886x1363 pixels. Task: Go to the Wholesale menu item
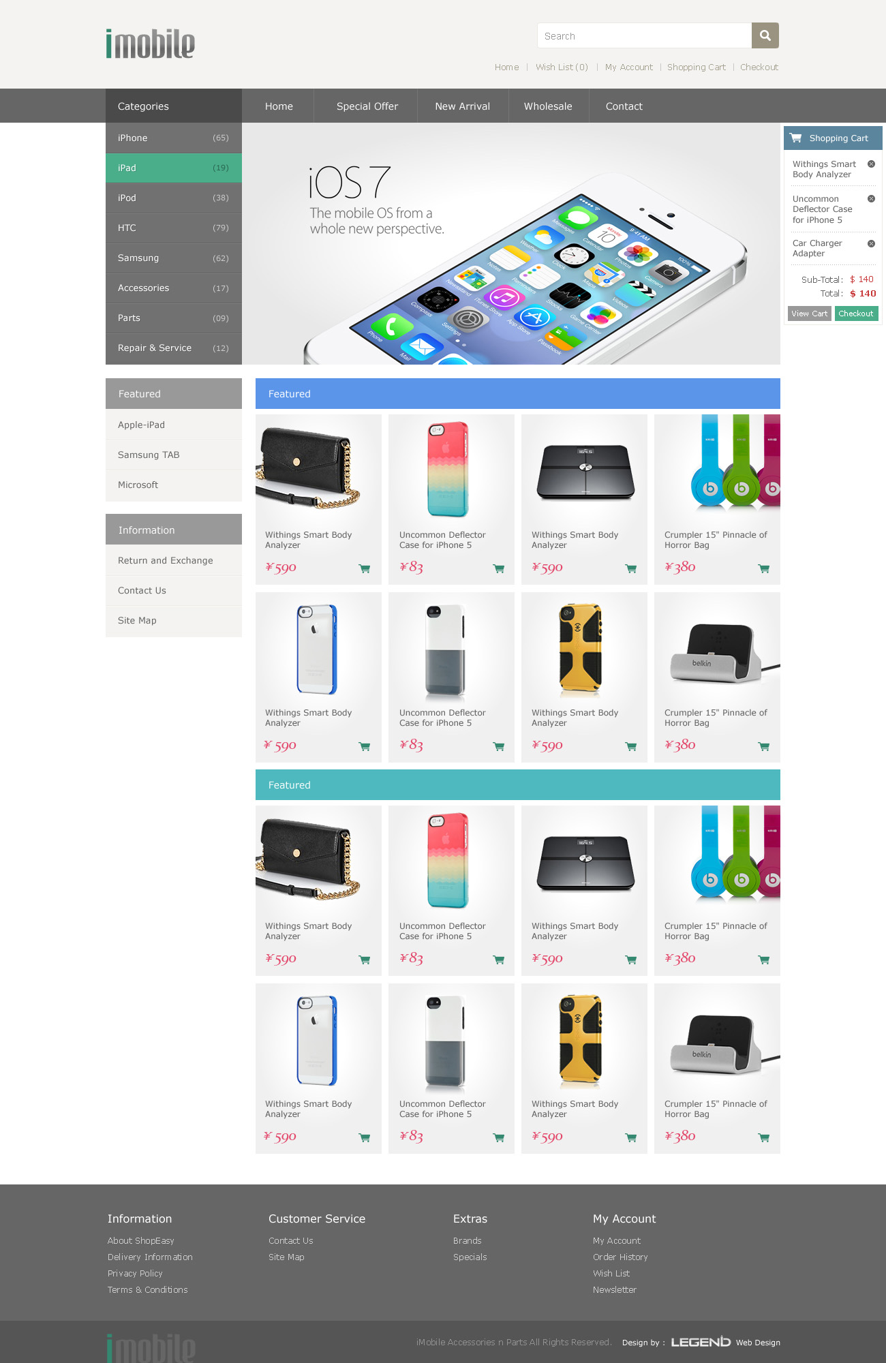(x=548, y=106)
